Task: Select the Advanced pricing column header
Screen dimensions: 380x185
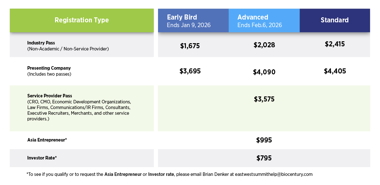Action: 264,20
